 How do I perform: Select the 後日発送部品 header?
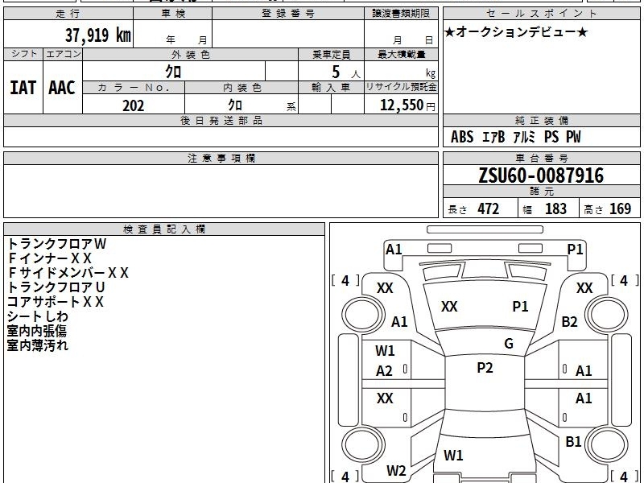tap(221, 120)
